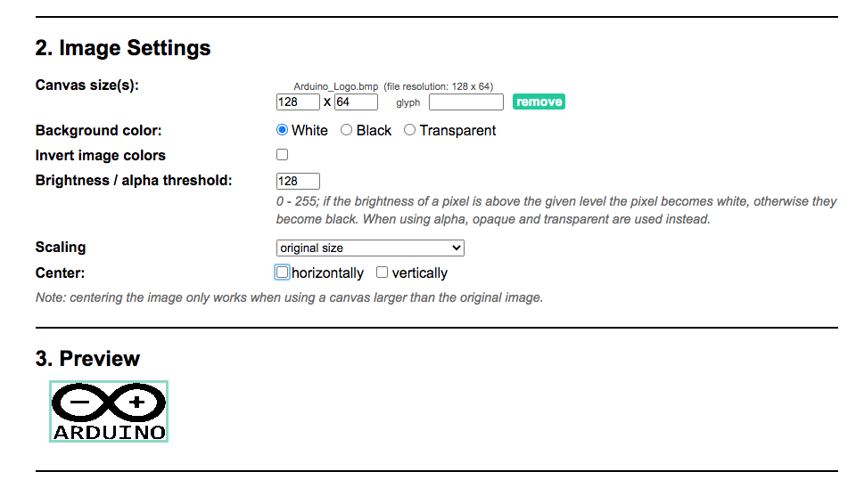Click the canvas height field showing 64
Image resolution: width=856 pixels, height=488 pixels.
pos(356,102)
